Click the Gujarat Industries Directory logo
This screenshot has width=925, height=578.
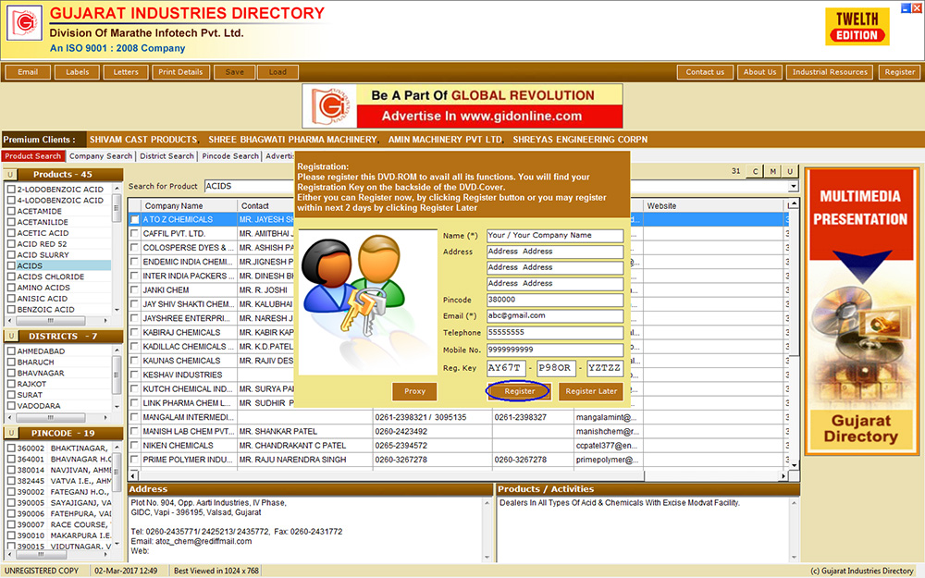[24, 23]
